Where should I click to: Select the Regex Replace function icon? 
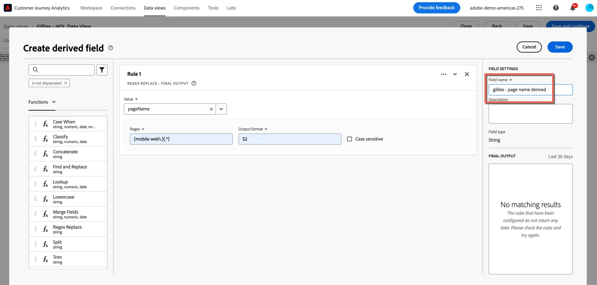pyautogui.click(x=46, y=230)
